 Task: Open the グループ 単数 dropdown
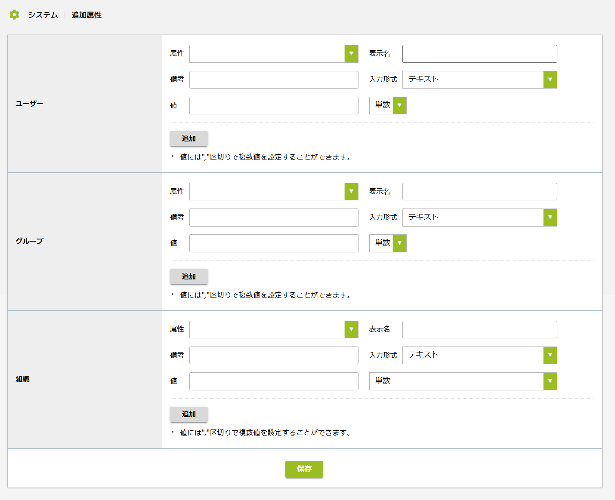(x=388, y=243)
